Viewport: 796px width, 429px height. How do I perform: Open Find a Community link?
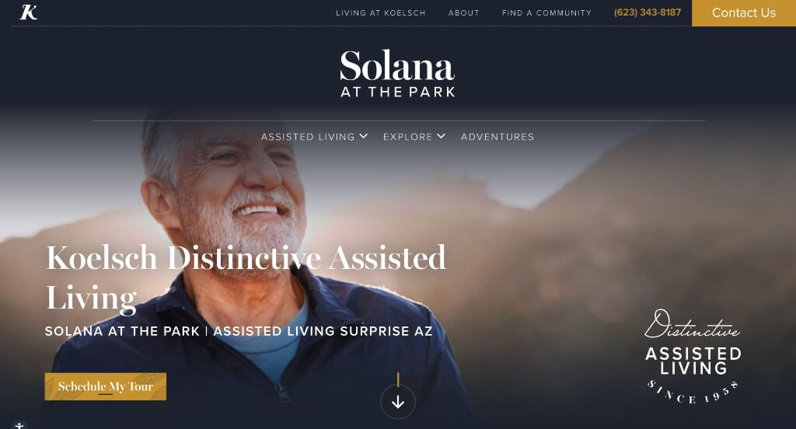tap(546, 12)
